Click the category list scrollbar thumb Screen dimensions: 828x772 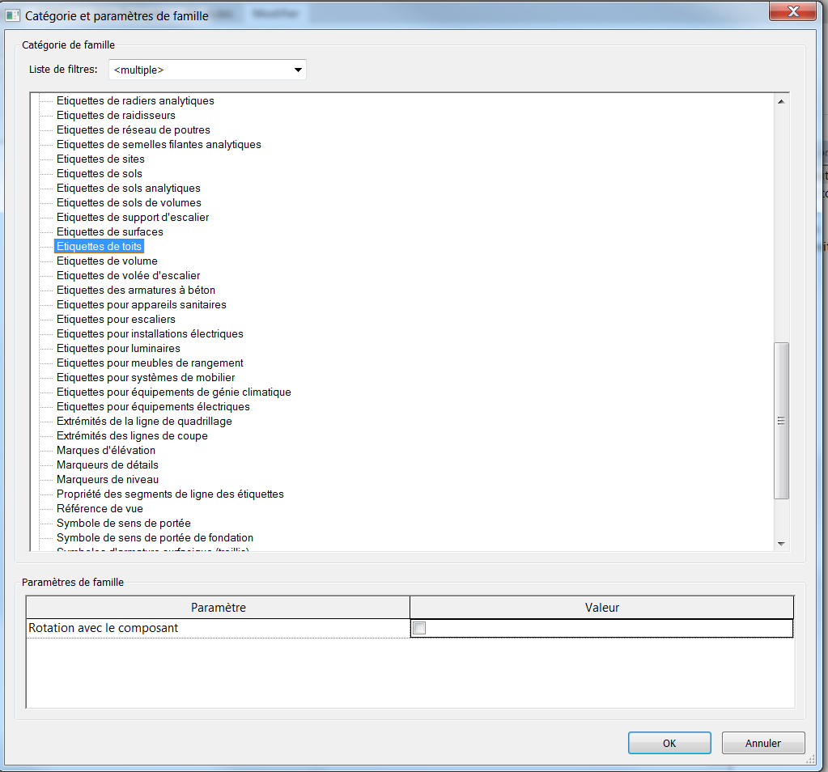pyautogui.click(x=781, y=421)
